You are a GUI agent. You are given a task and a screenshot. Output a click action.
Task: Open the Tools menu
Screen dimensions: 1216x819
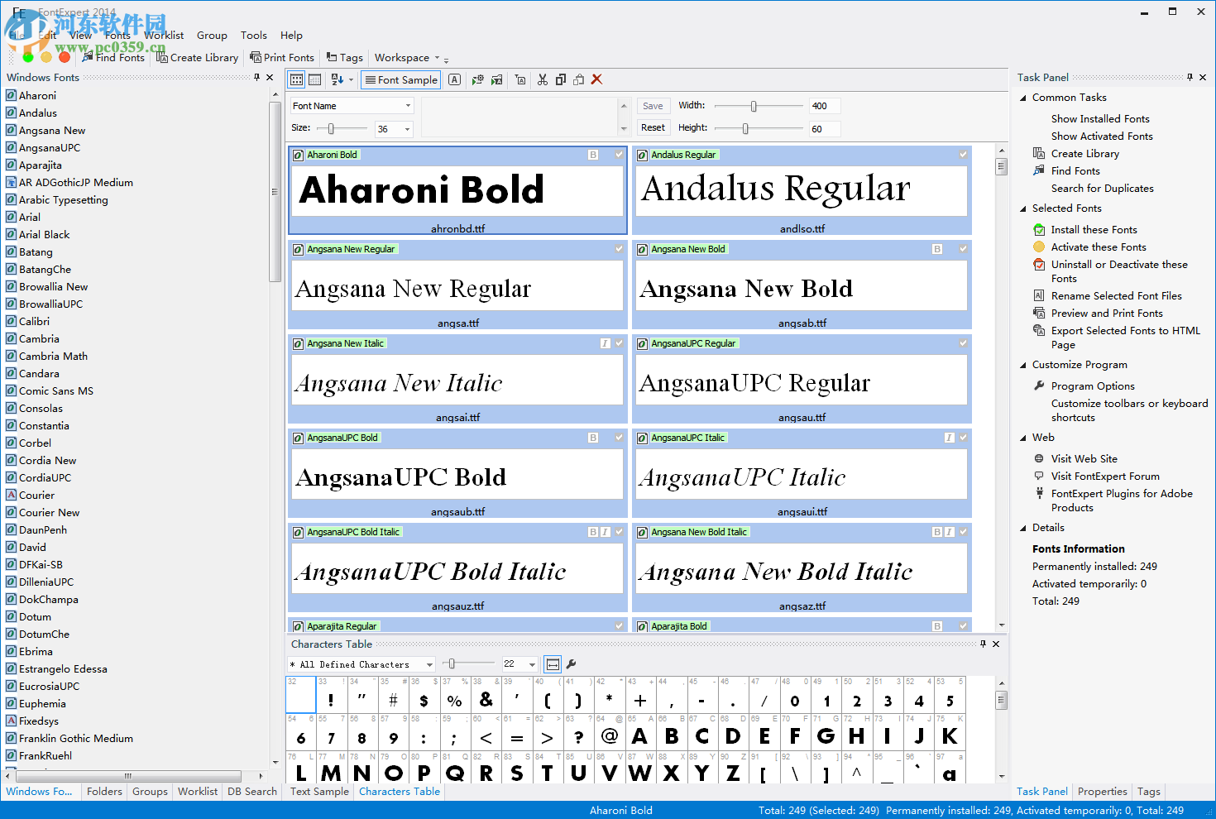253,36
